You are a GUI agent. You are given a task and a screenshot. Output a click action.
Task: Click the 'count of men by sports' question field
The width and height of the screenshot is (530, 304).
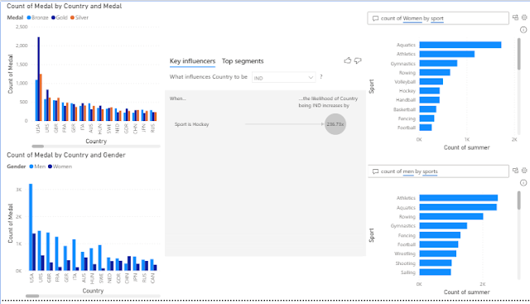[x=438, y=171]
